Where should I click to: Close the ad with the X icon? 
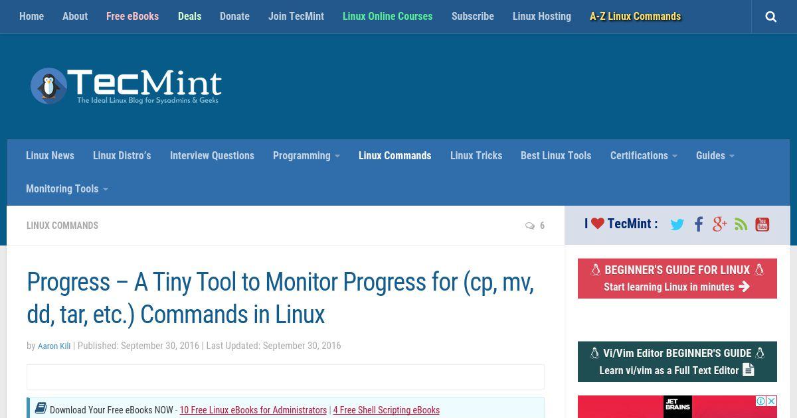click(772, 401)
